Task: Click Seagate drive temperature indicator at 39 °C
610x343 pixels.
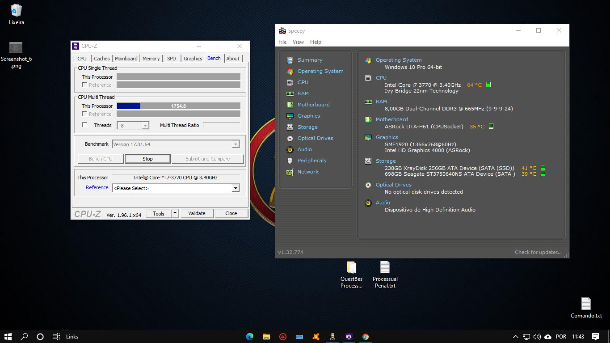Action: tap(543, 174)
